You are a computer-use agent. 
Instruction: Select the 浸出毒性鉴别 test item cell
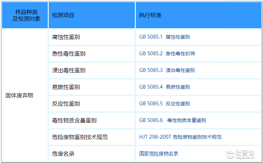coord(92,70)
